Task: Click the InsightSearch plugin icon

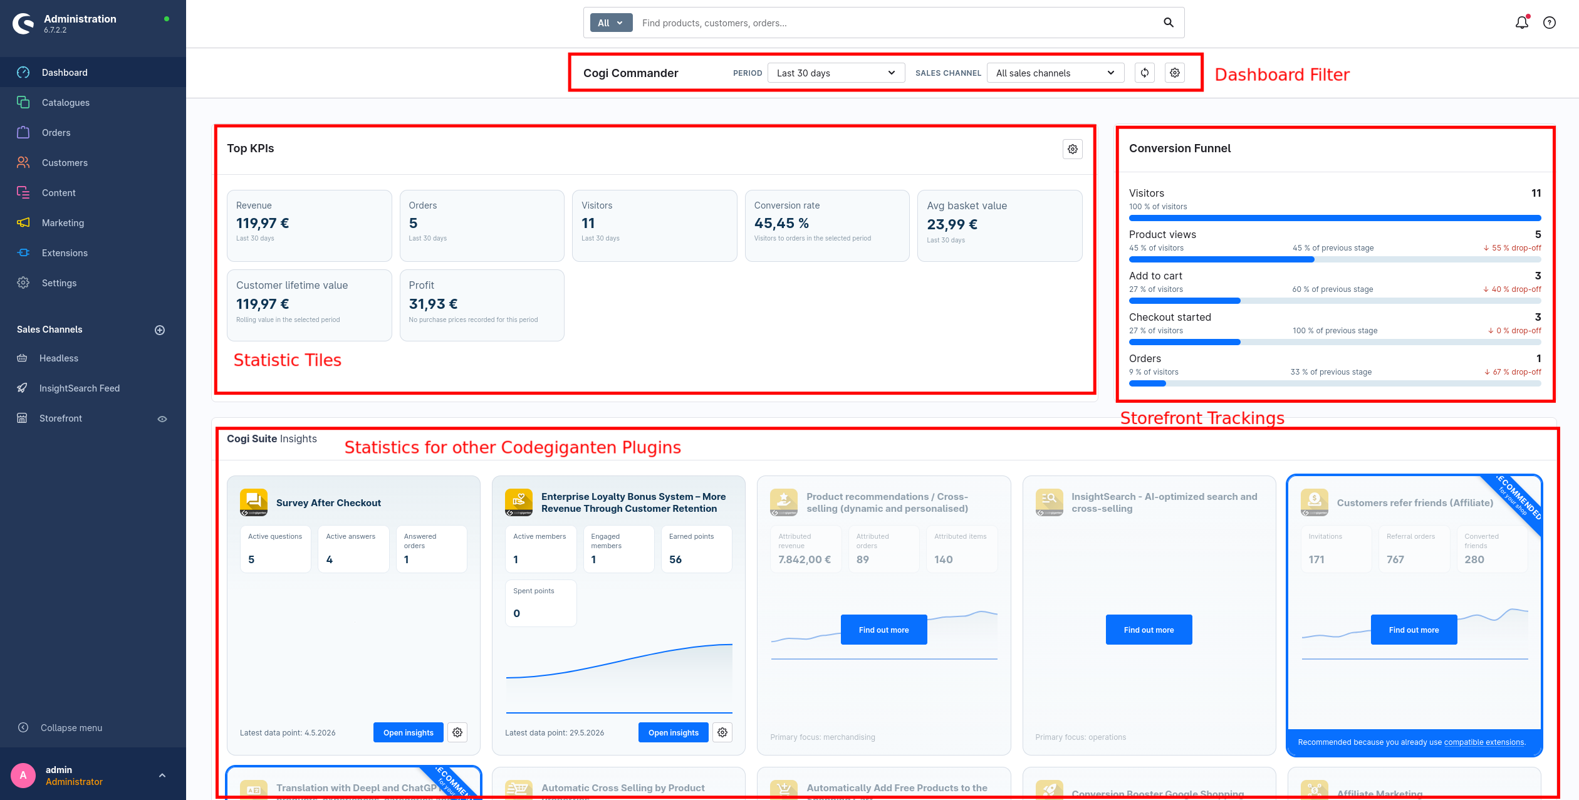Action: tap(1049, 502)
